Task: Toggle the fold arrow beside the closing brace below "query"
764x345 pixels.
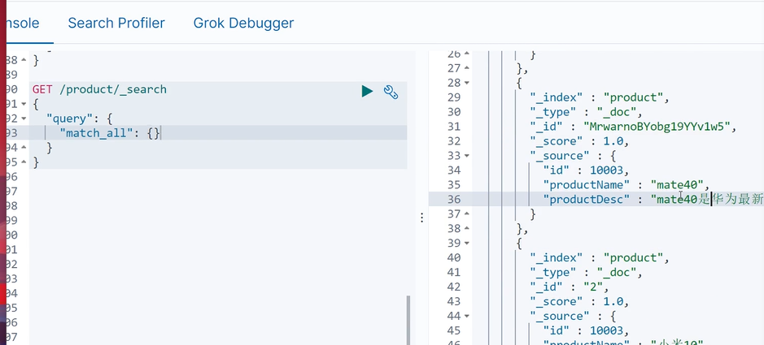Action: [x=24, y=162]
